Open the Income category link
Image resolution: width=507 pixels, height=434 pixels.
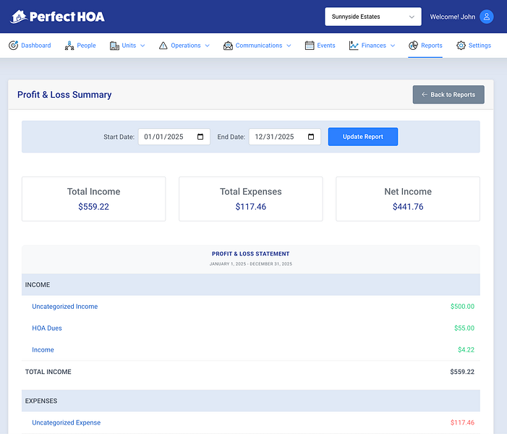pyautogui.click(x=43, y=349)
